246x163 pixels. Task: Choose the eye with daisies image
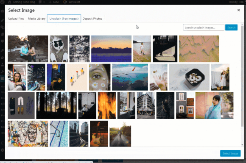click(x=100, y=77)
